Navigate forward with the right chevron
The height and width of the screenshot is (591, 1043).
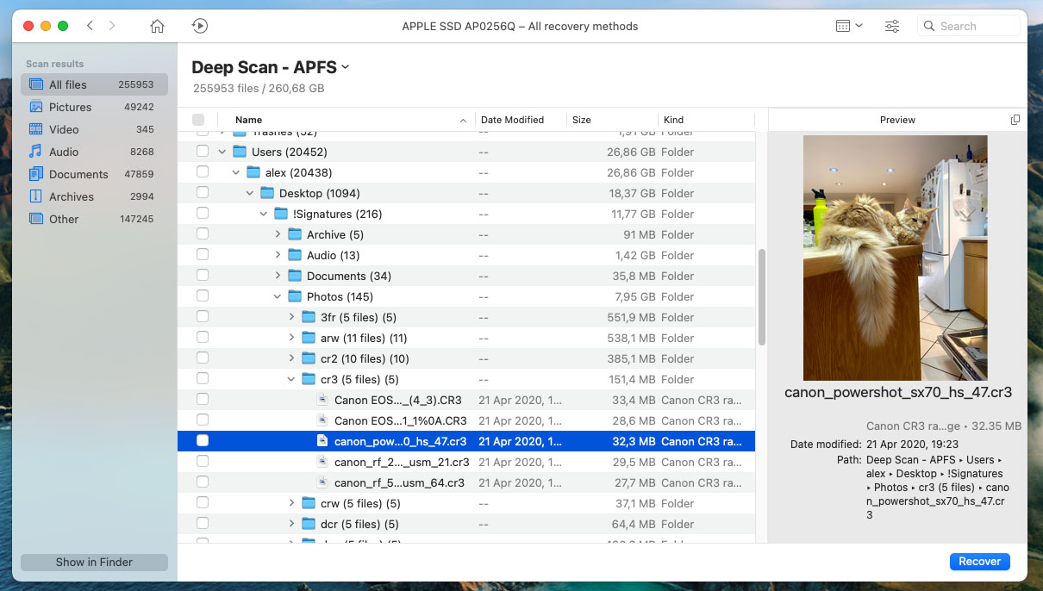coord(112,26)
